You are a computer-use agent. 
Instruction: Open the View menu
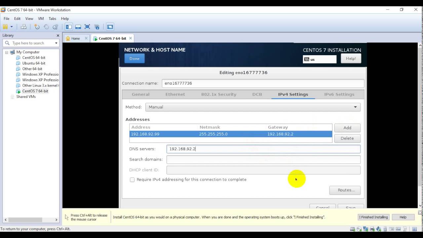[29, 19]
